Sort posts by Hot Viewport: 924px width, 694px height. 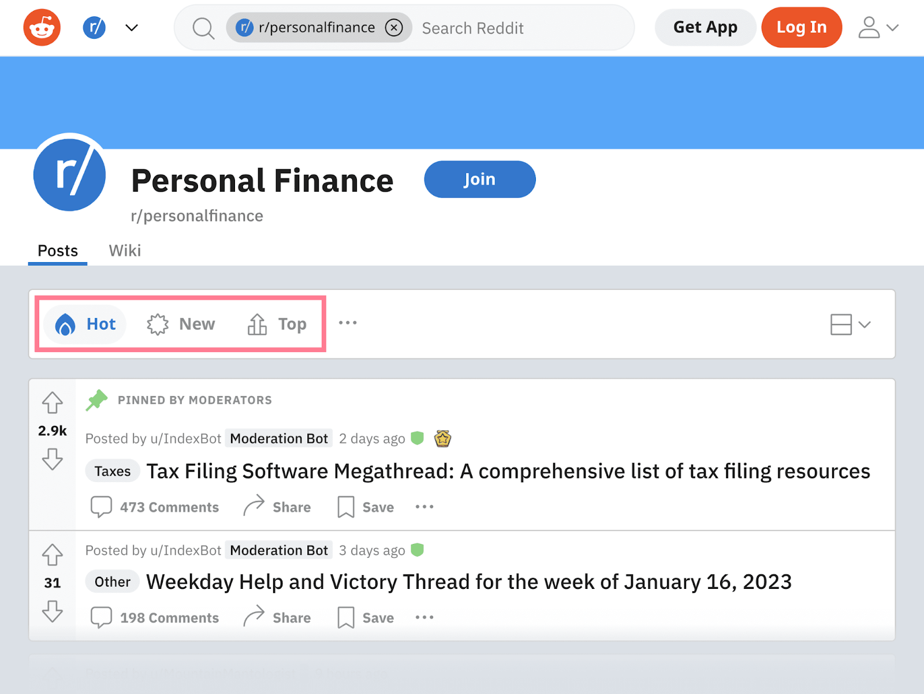[86, 324]
